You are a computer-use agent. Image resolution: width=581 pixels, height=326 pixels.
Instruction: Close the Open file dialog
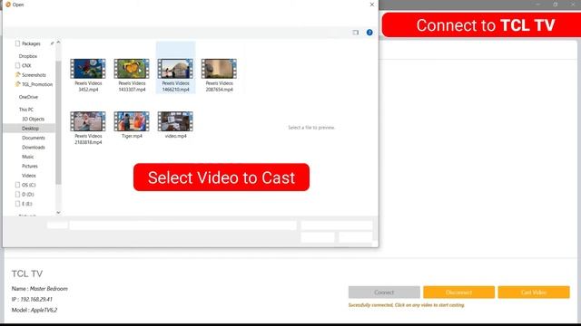click(372, 5)
